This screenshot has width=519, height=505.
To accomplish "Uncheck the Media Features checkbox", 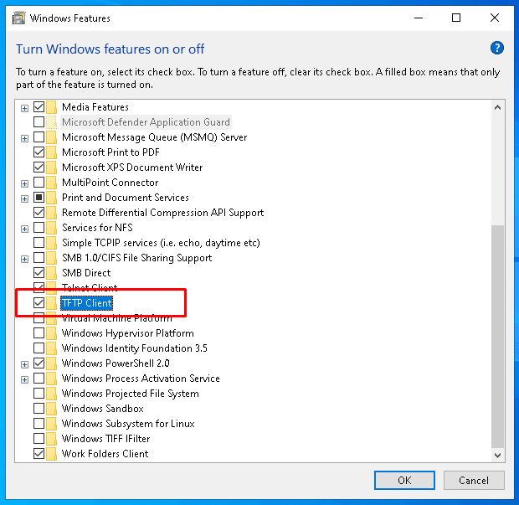I will [x=39, y=107].
